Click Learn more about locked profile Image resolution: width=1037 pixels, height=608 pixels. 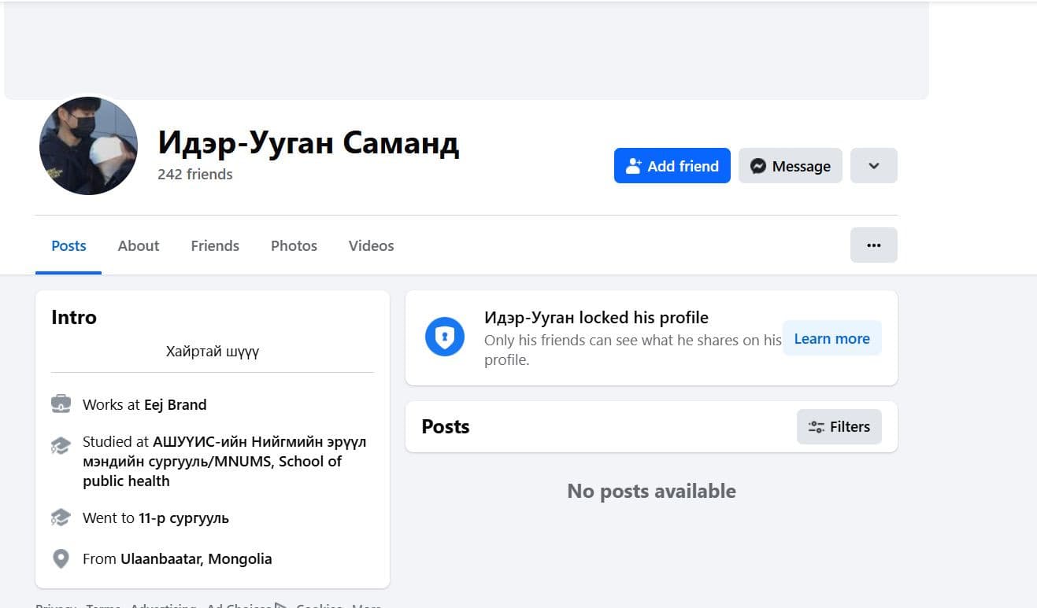pyautogui.click(x=831, y=338)
